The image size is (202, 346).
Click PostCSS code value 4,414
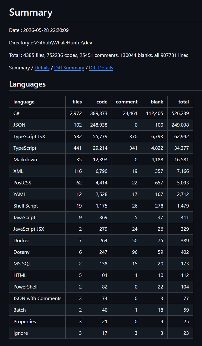pyautogui.click(x=101, y=183)
